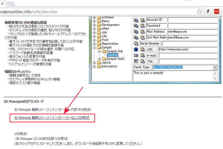Click the notes box 'This is just a sample!'
Viewport: 223px width, 149px height.
[173, 76]
